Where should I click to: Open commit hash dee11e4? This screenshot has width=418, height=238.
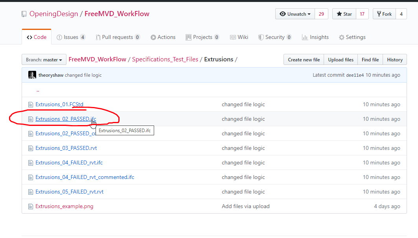click(355, 75)
